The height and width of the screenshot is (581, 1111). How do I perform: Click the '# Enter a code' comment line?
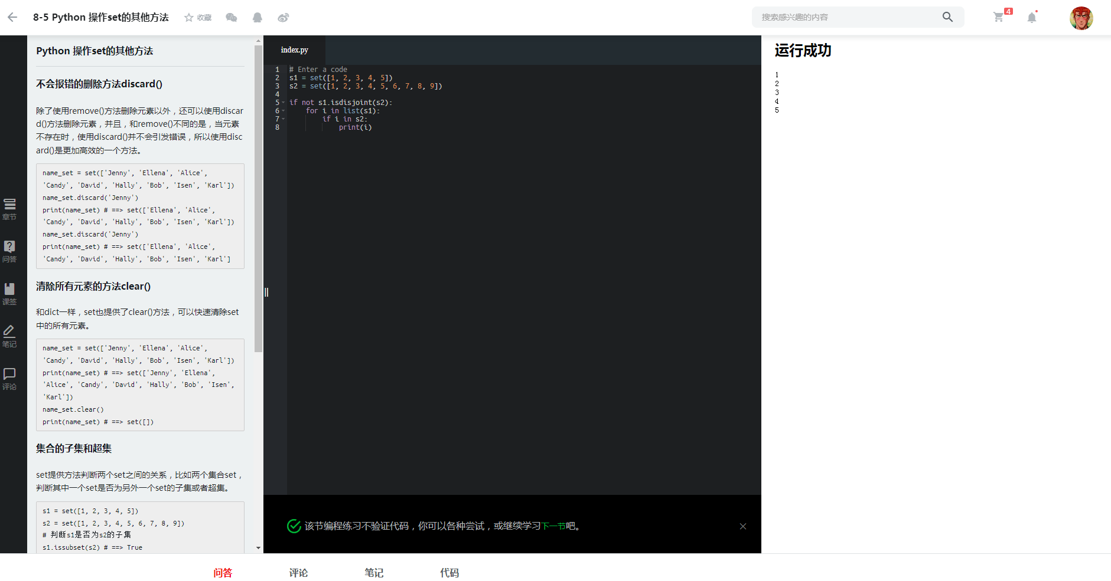point(318,70)
